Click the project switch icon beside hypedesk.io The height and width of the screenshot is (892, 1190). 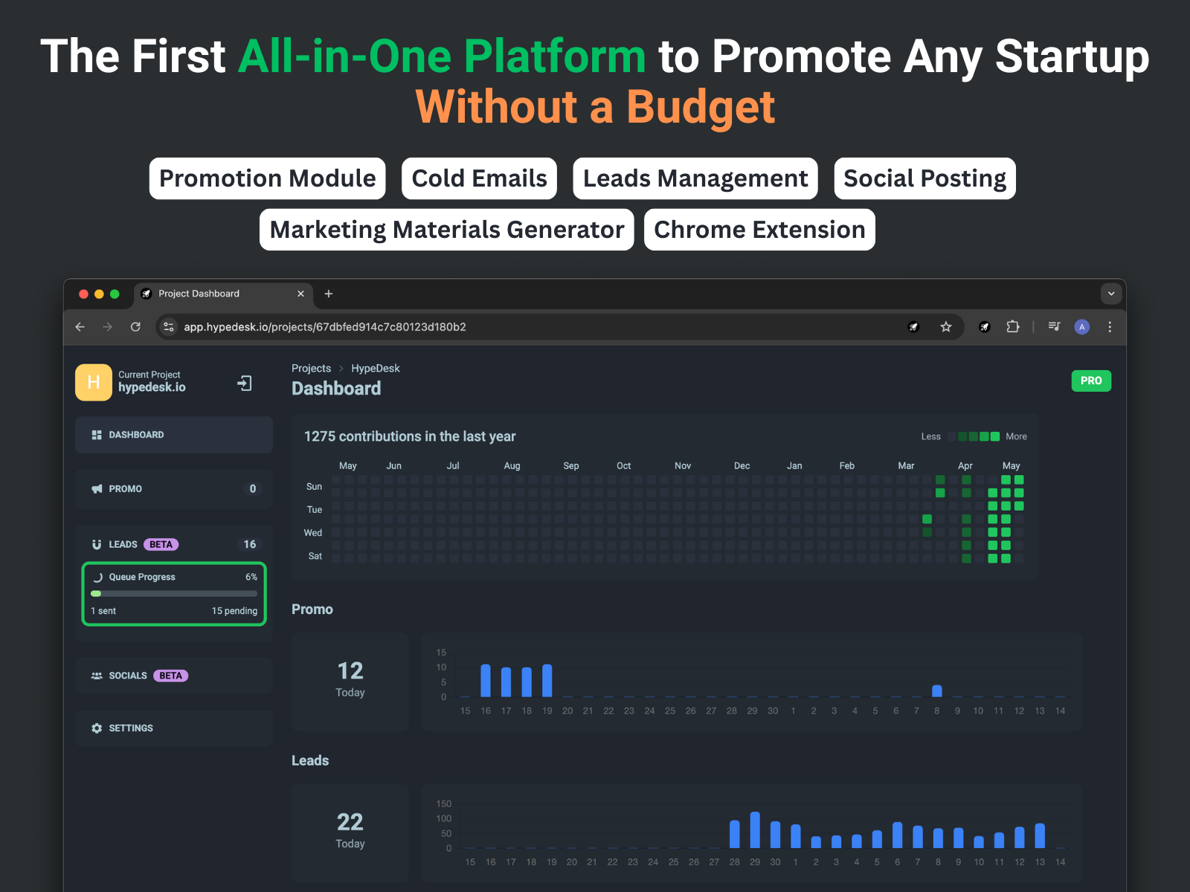tap(244, 383)
